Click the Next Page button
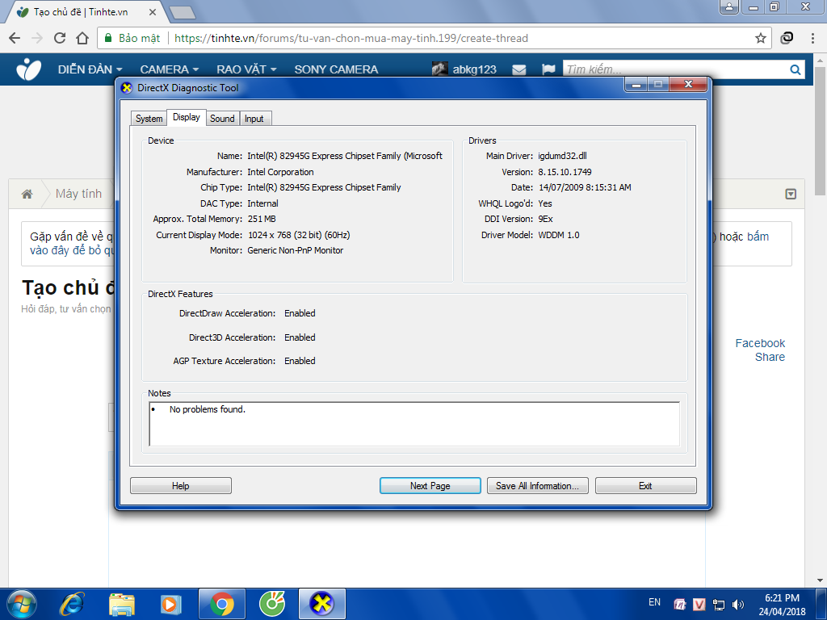Screen dimensions: 827x620 [x=430, y=485]
